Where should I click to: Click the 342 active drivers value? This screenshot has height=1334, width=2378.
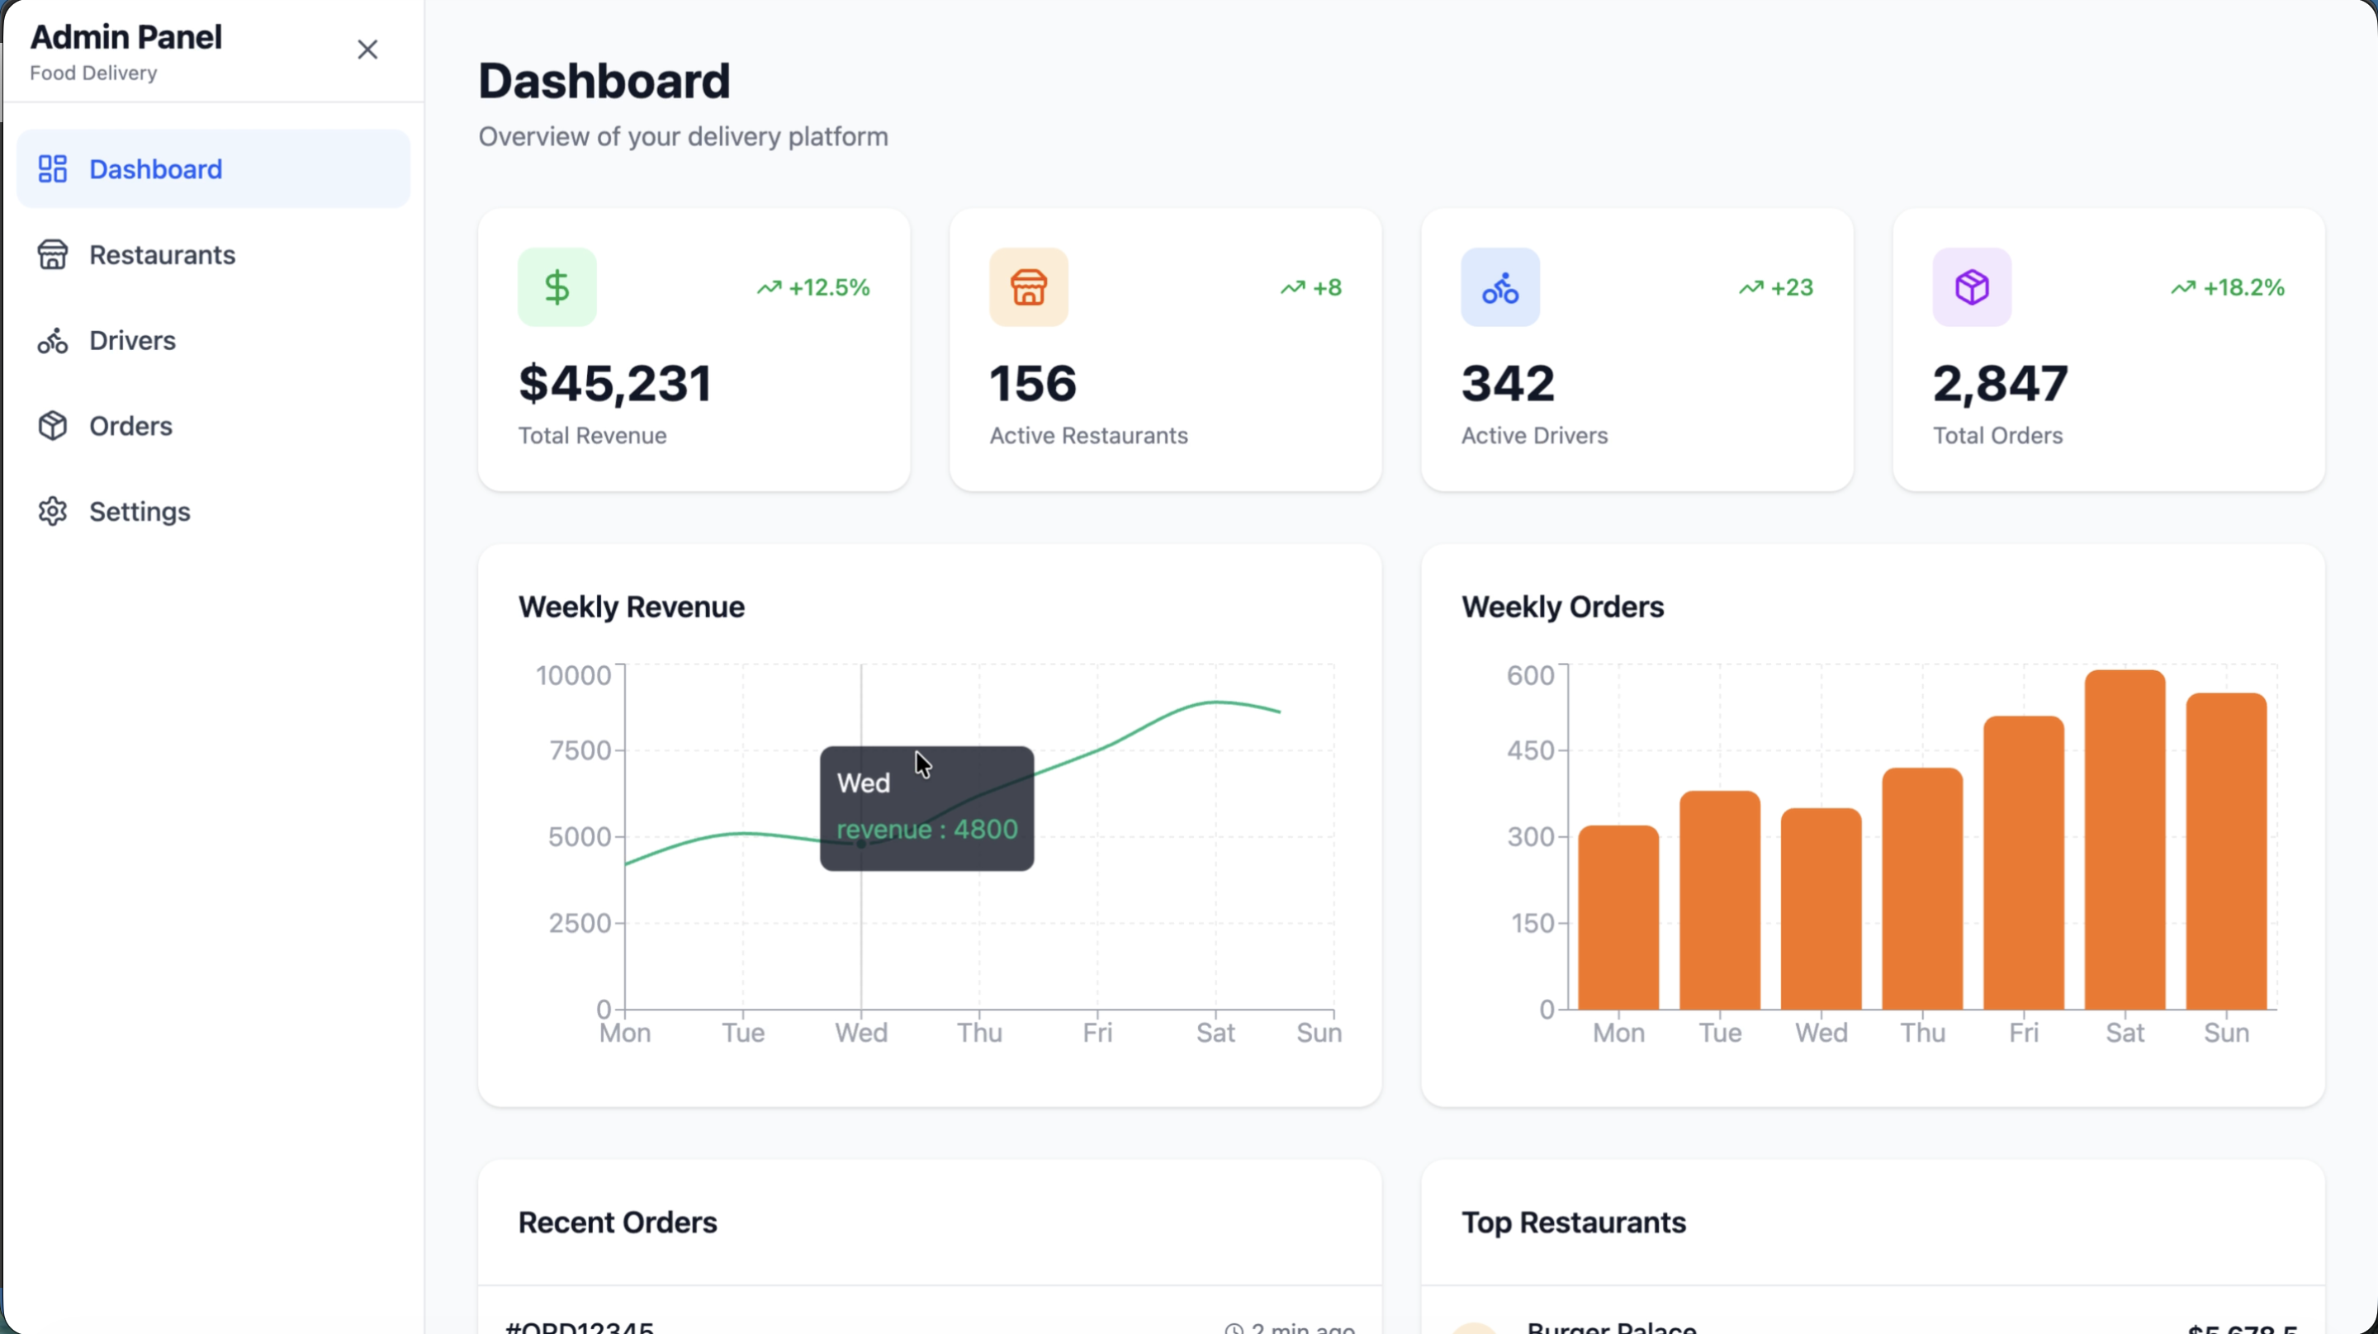coord(1509,383)
